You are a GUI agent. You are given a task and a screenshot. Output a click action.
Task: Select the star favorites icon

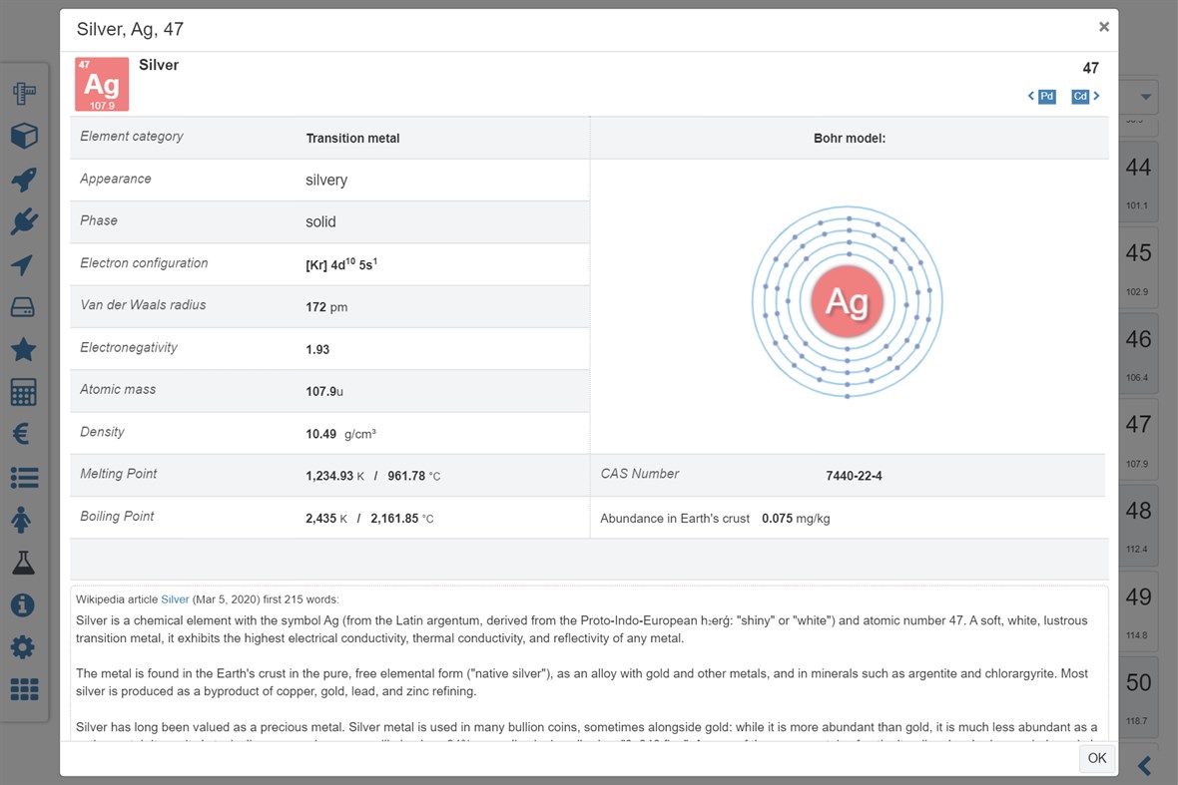pyautogui.click(x=25, y=349)
